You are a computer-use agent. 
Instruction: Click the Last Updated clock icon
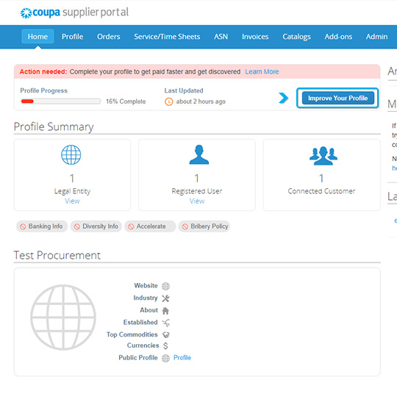click(169, 101)
